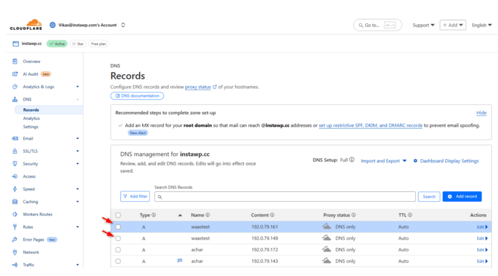
Task: Expand the Email sidebar section arrow
Action: coord(77,138)
